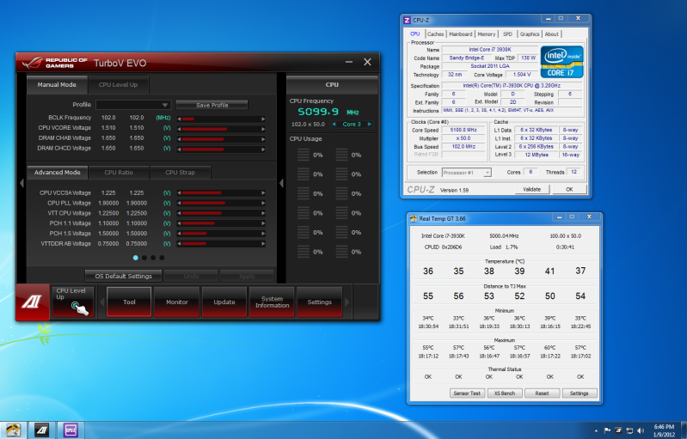Image resolution: width=687 pixels, height=439 pixels.
Task: Decrease DRAM CHCD Voltage with left arrow
Action: click(x=179, y=149)
